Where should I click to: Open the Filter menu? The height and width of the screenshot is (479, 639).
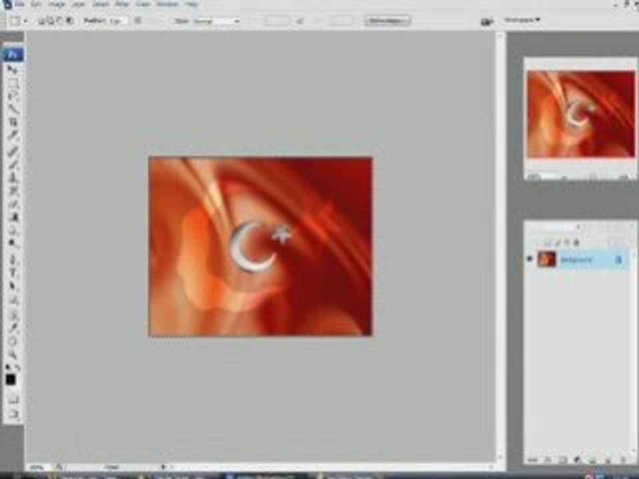pos(122,4)
